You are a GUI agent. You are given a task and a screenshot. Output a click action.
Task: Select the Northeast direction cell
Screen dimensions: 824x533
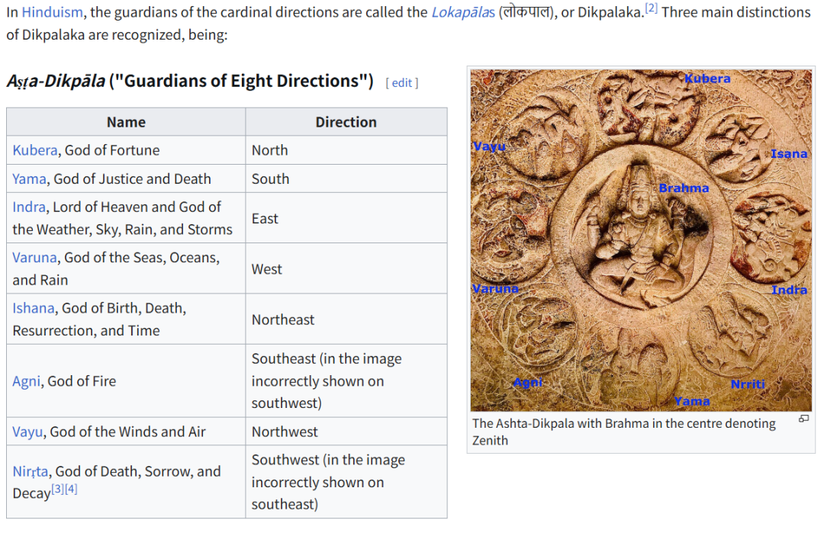click(x=346, y=319)
